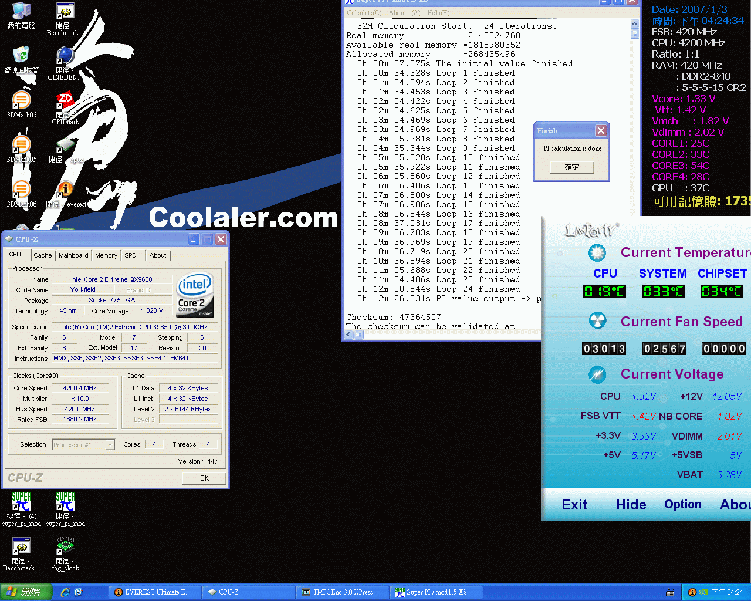Open the CINEBENCH shortcut icon
Screen dimensions: 751x601
pos(65,63)
